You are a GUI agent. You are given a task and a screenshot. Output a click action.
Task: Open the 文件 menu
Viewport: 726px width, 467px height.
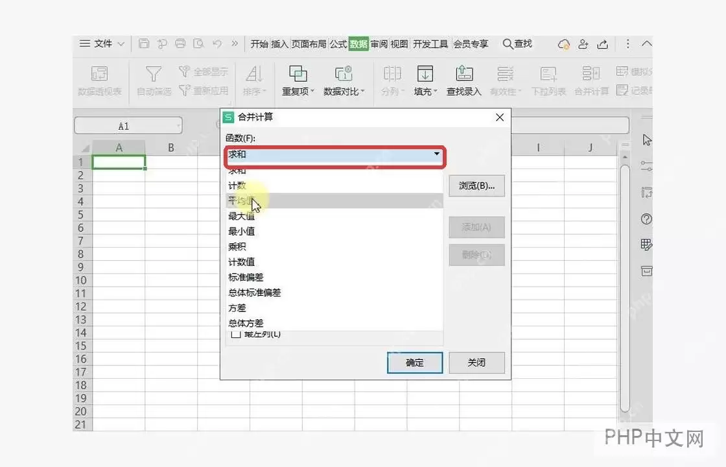pos(102,43)
